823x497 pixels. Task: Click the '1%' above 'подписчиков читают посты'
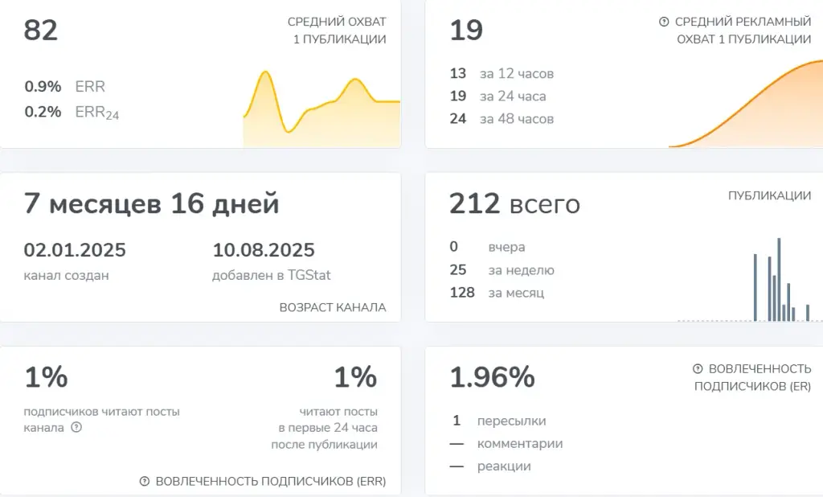[46, 377]
